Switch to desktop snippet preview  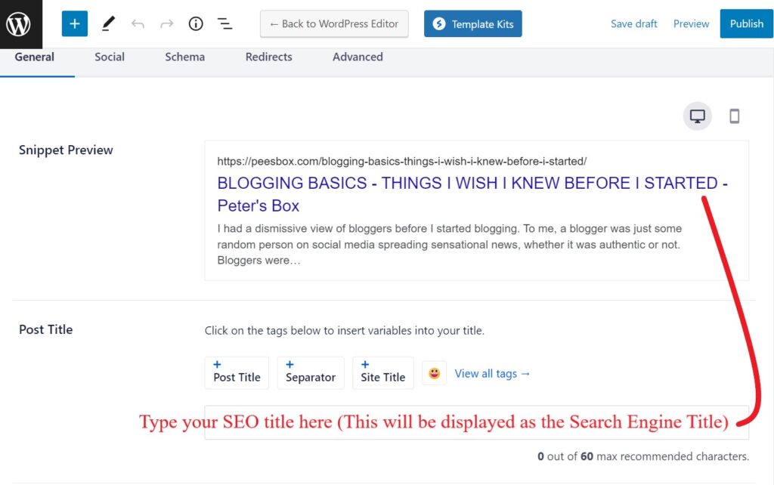(x=698, y=116)
